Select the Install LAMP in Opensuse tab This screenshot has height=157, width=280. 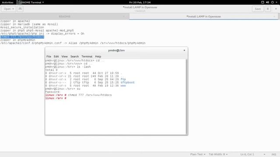tap(203, 17)
